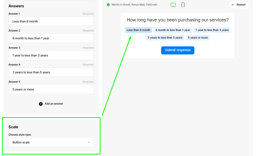Select the "Less than 6 month" option
The width and height of the screenshot is (256, 156).
coord(138,30)
